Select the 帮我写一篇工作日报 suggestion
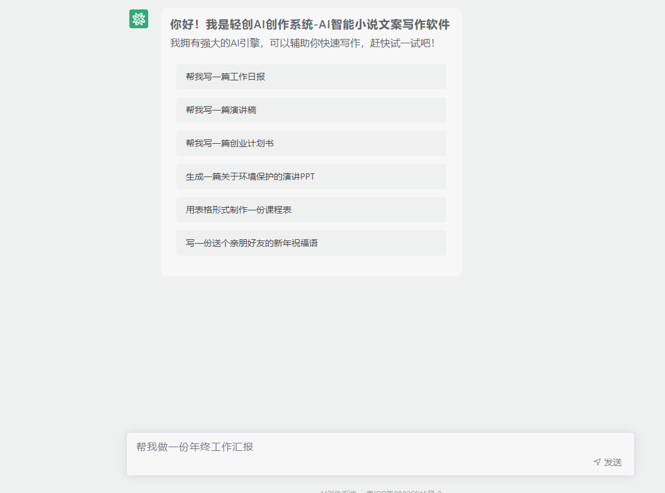 point(311,77)
